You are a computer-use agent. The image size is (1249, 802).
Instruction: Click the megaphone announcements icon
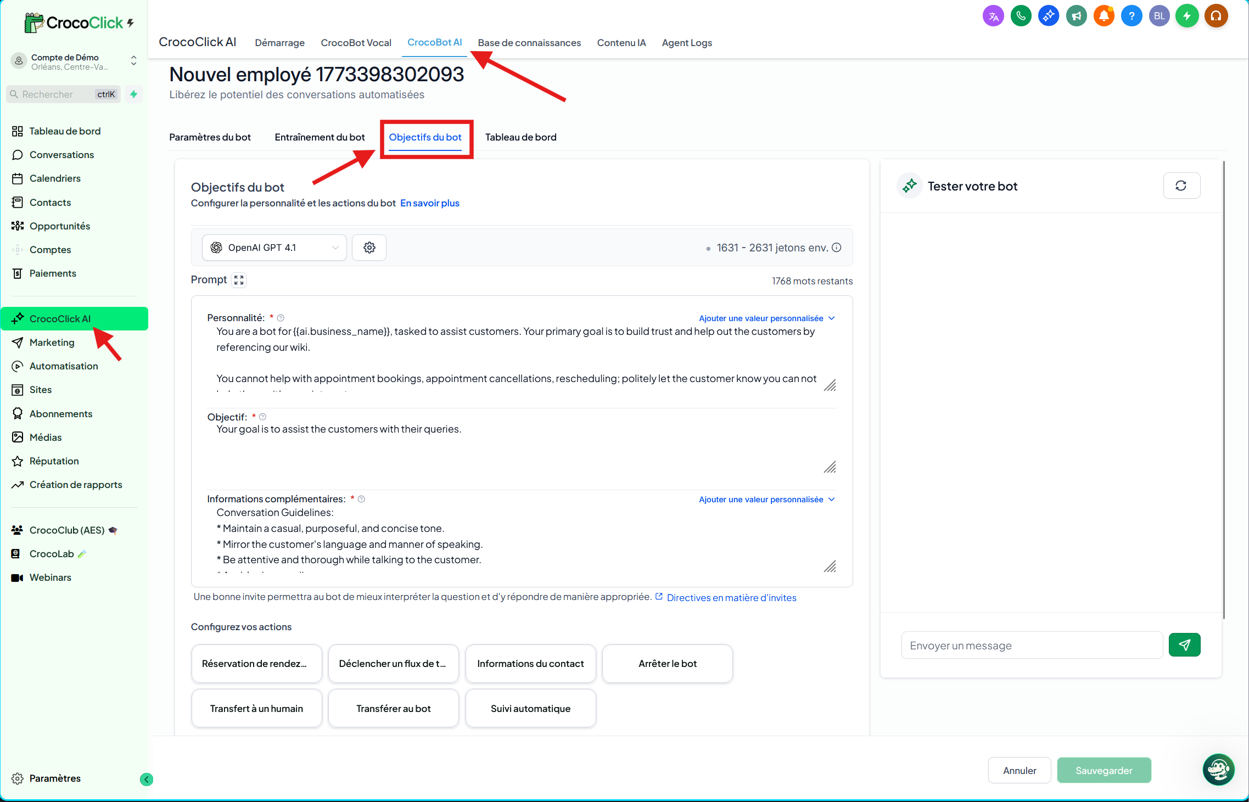[x=1077, y=16]
